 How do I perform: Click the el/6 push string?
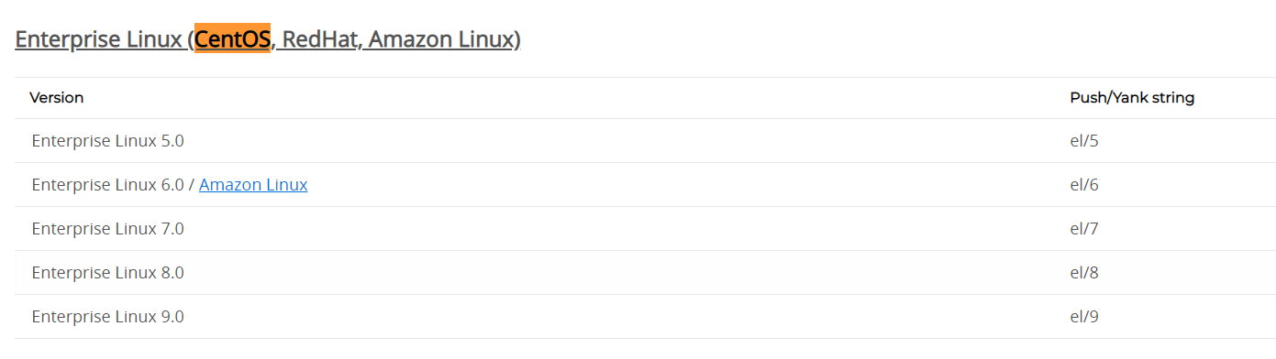[x=1084, y=184]
